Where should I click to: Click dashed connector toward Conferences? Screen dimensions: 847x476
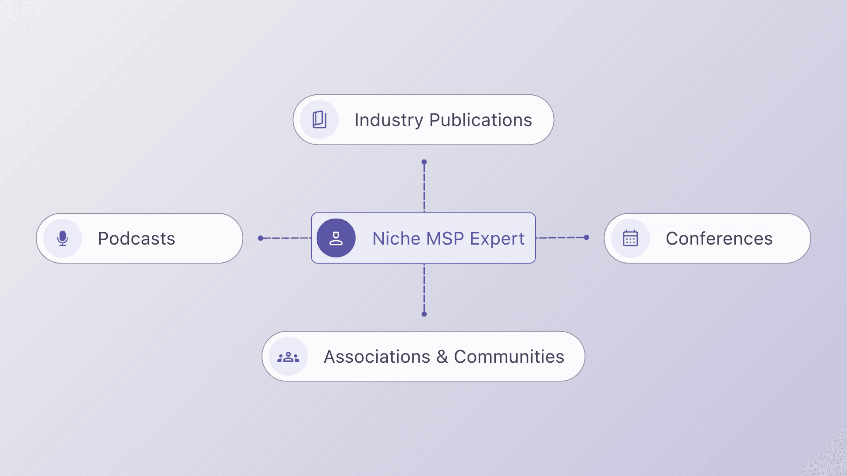(560, 238)
